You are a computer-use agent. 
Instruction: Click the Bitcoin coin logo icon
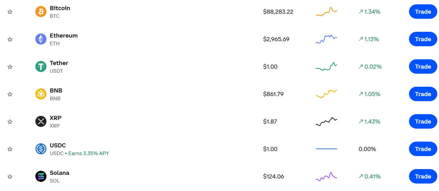coord(41,12)
